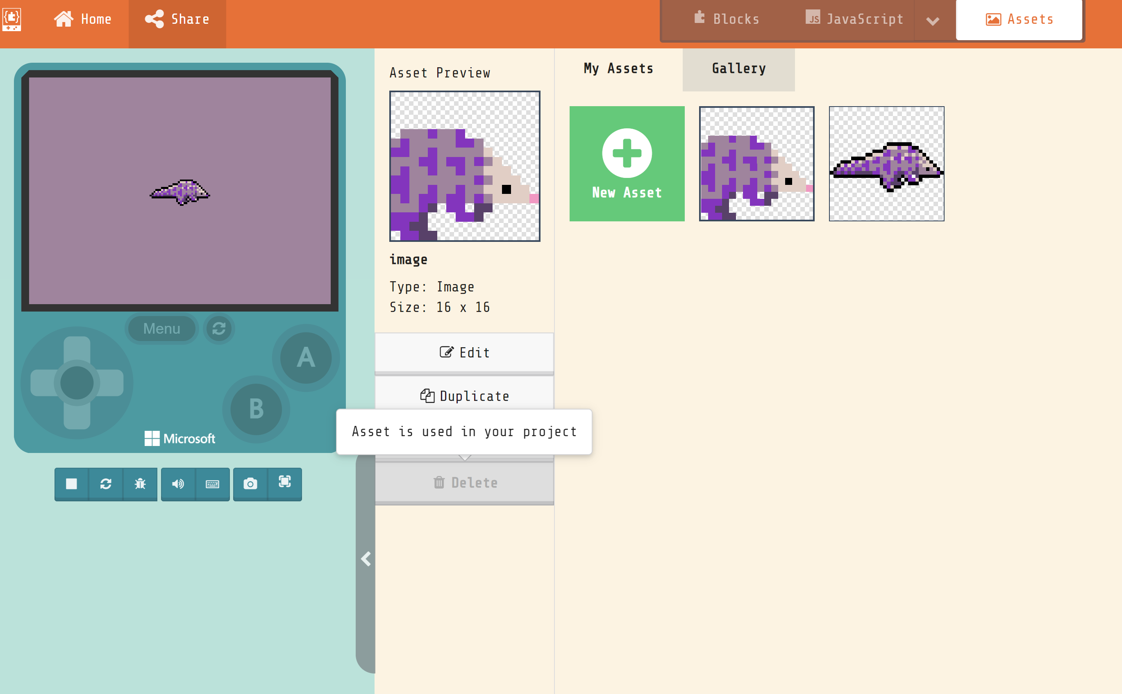Duplicate the current asset

(x=465, y=396)
